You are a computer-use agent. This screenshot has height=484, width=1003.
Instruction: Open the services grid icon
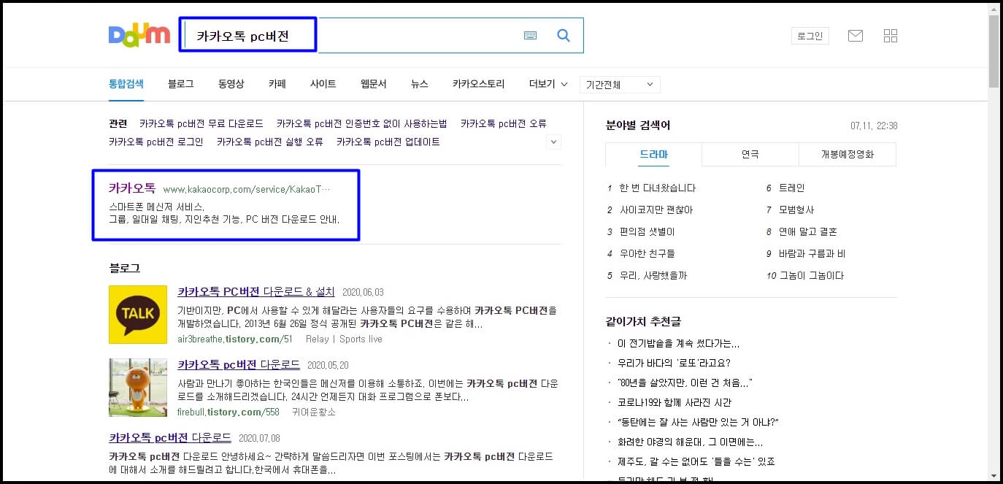891,36
